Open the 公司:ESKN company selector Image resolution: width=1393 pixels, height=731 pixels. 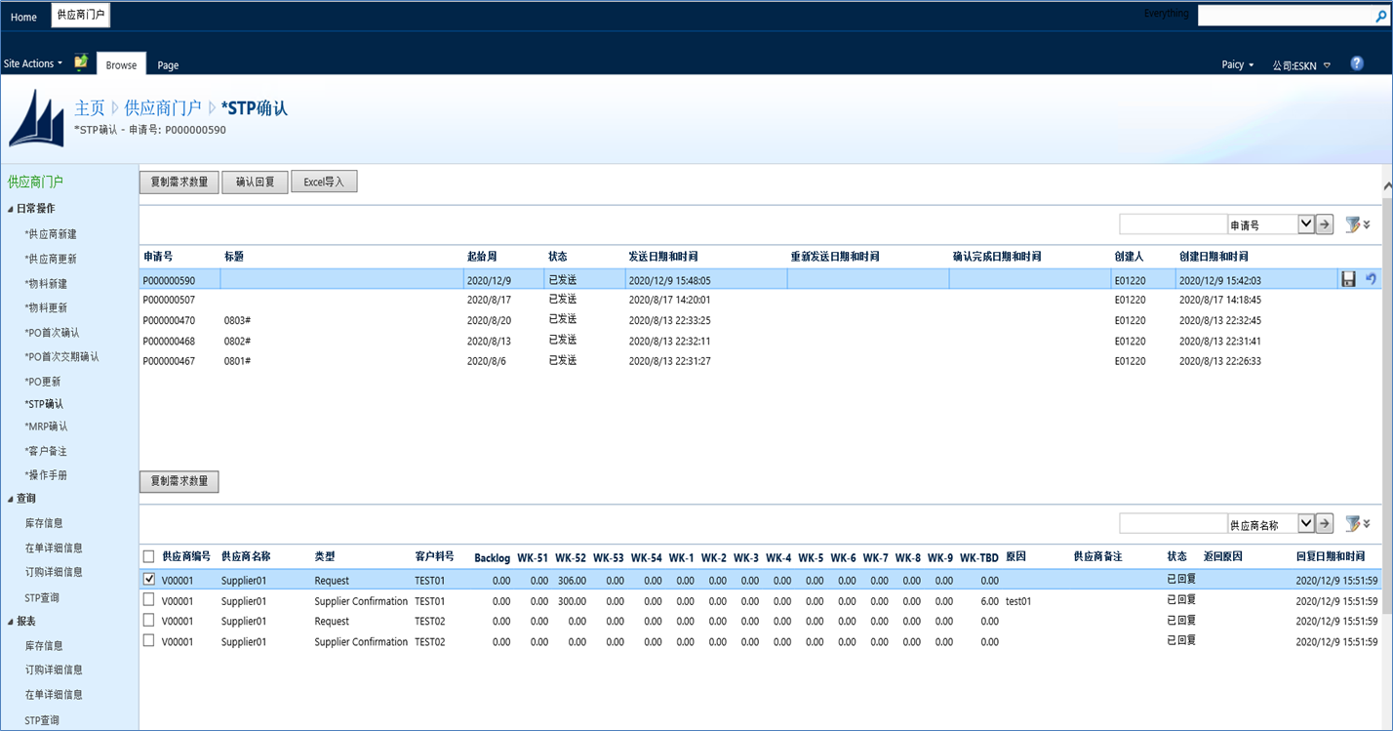[1301, 65]
